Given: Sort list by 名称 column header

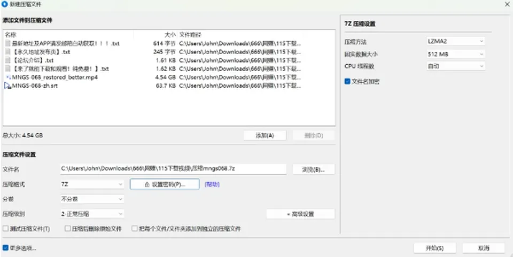Looking at the screenshot, I should click(68, 35).
